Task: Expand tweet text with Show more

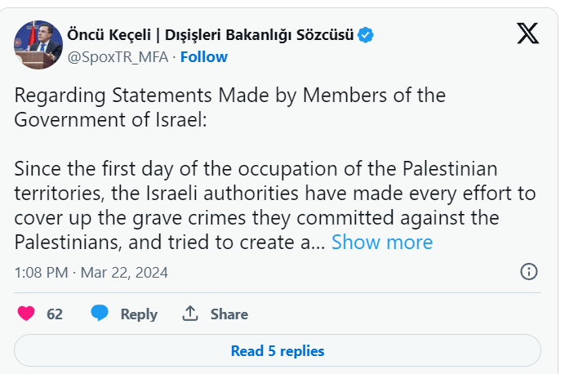Action: tap(382, 243)
